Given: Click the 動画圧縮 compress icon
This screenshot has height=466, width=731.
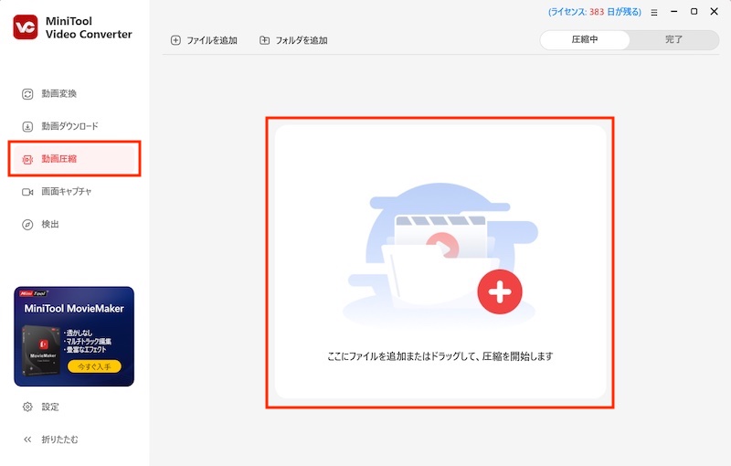Looking at the screenshot, I should tap(27, 159).
